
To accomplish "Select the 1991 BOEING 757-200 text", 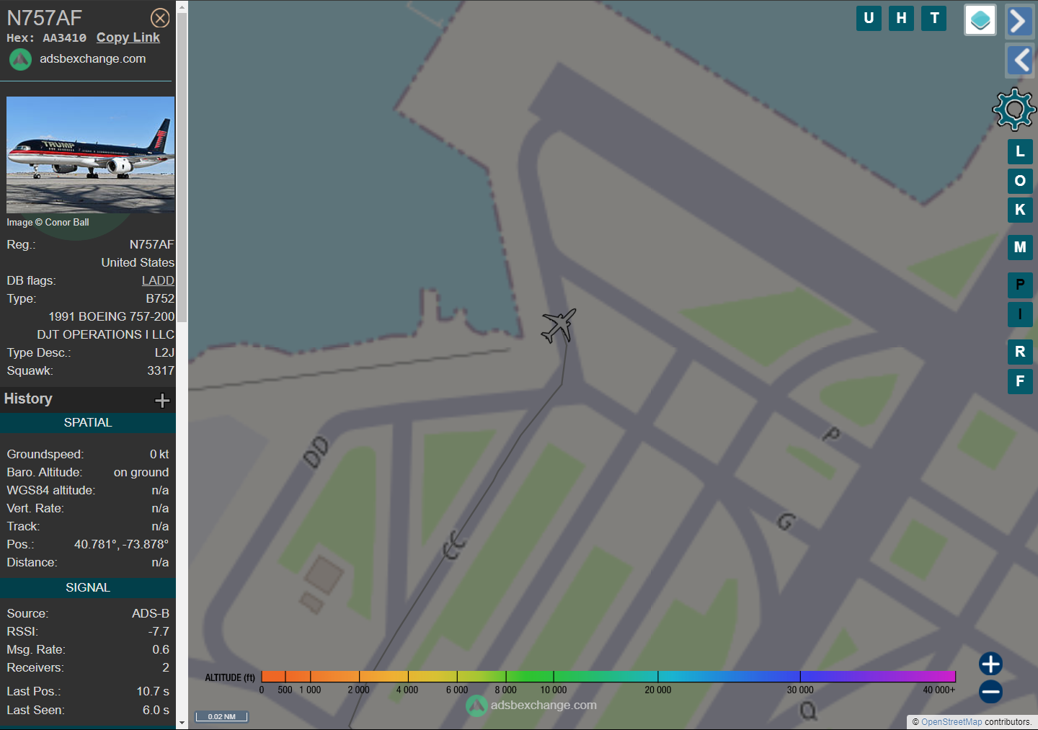I will pyautogui.click(x=112, y=316).
